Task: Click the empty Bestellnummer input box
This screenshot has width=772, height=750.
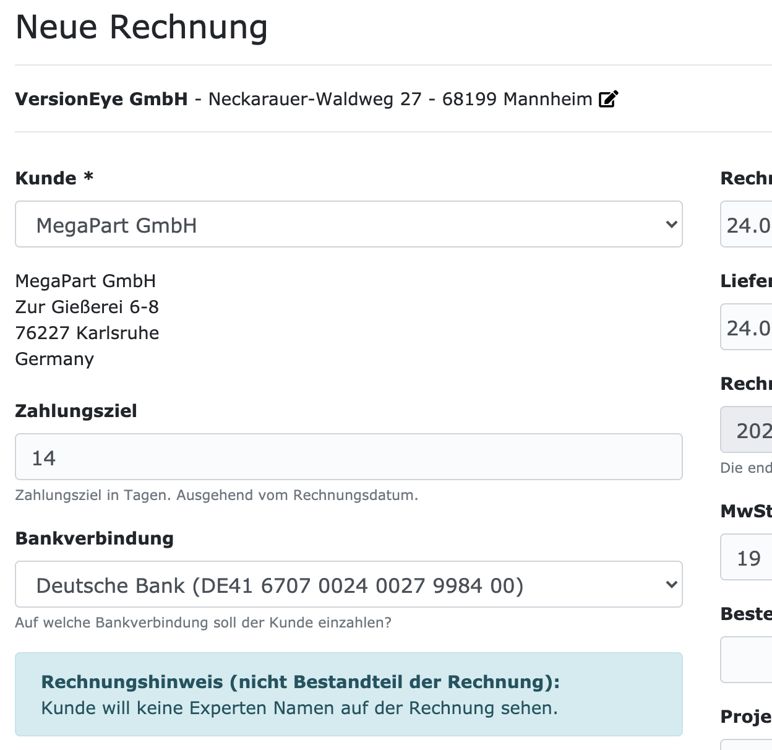Action: [748, 660]
